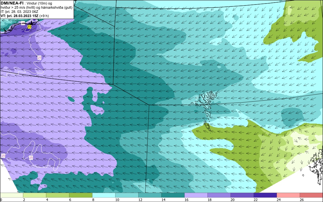Select the pale cyan 8–10 m/s legend swatch
This screenshot has height=202, width=323.
tap(104, 195)
